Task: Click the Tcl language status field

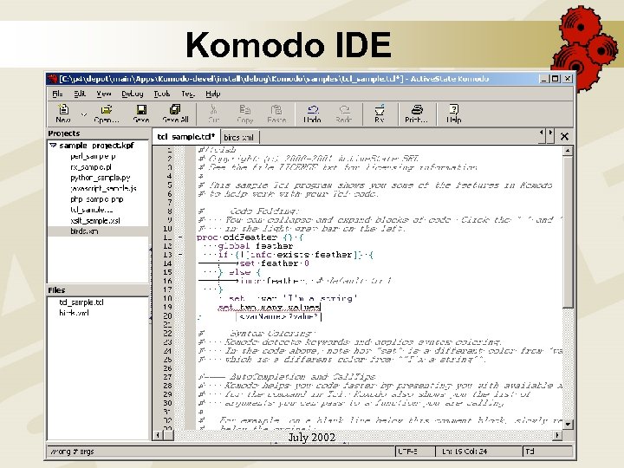Action: (x=548, y=452)
